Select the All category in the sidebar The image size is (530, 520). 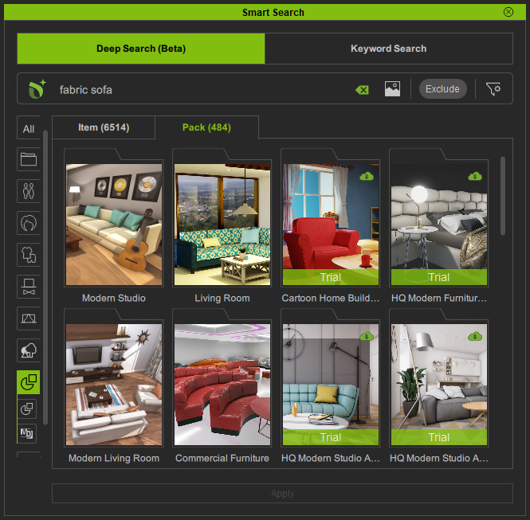tap(29, 129)
